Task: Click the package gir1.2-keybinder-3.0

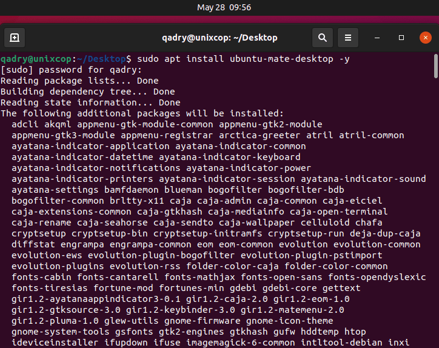Action: [181, 310]
